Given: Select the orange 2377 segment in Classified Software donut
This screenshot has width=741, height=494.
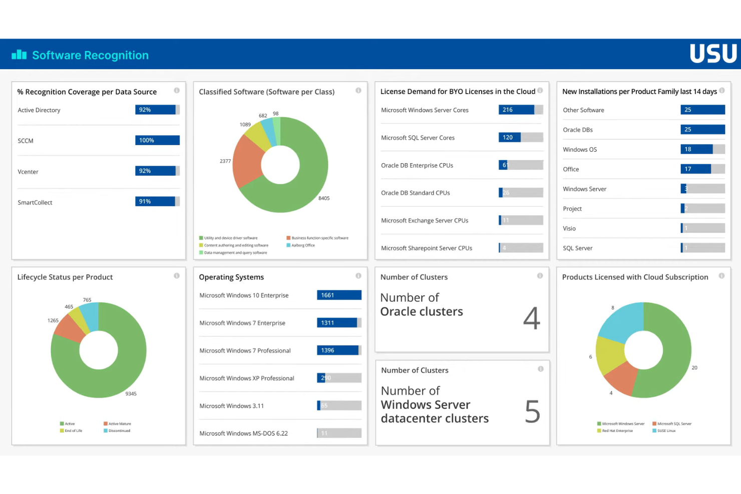Looking at the screenshot, I should 247,163.
